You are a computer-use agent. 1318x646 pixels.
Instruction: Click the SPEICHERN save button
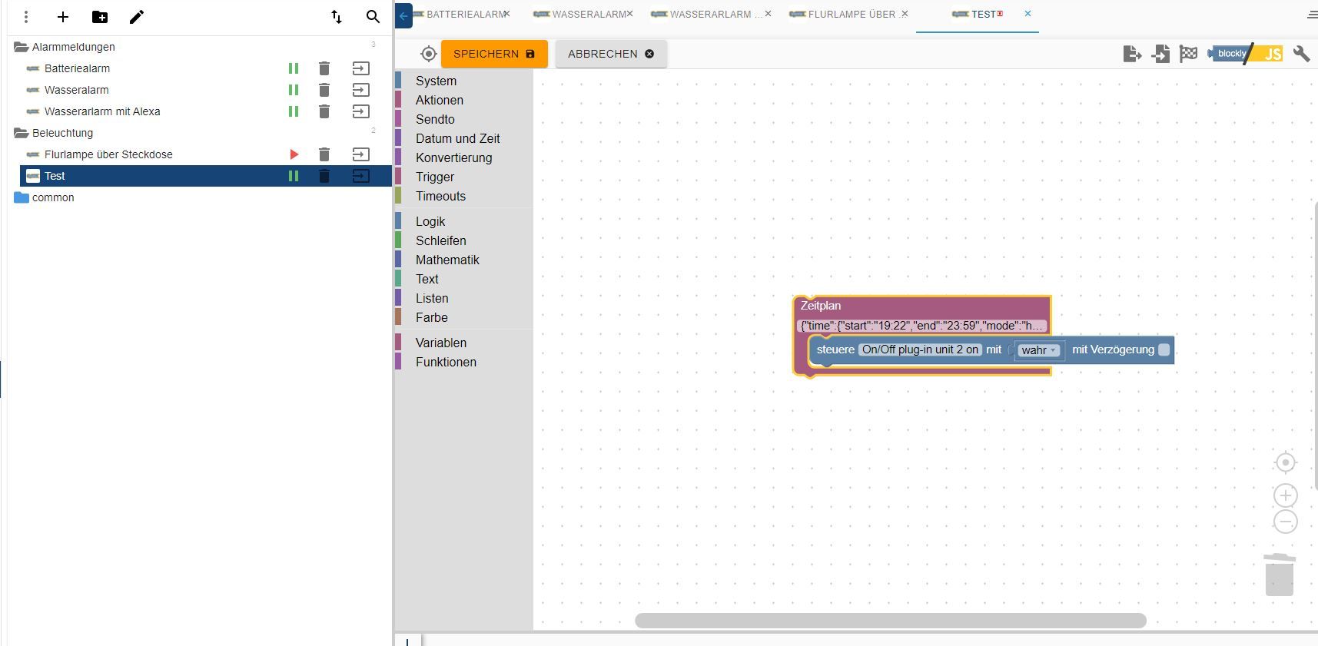pyautogui.click(x=494, y=54)
